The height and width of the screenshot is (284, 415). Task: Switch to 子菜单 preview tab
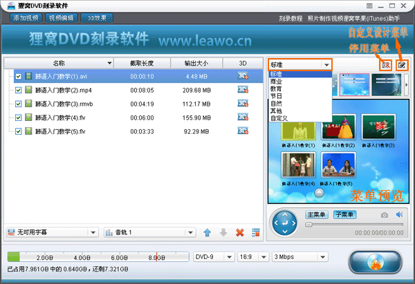[x=344, y=214]
